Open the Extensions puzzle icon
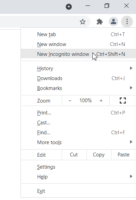The height and width of the screenshot is (200, 136). pos(100,21)
